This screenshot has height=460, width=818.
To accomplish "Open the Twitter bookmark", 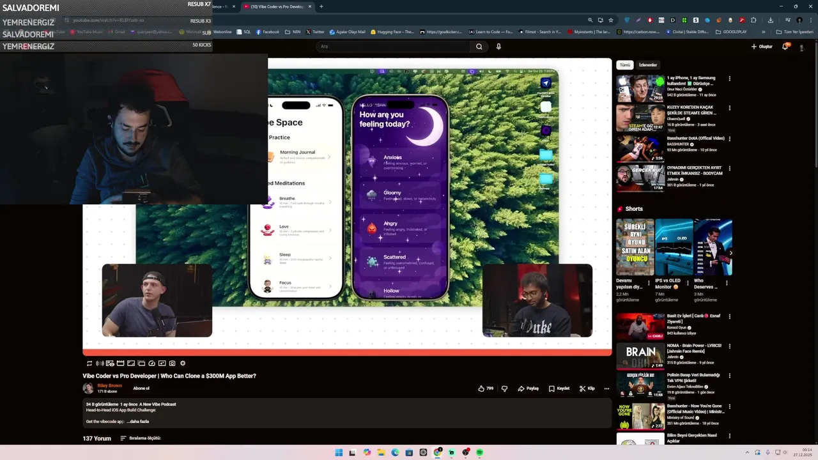I will [315, 31].
